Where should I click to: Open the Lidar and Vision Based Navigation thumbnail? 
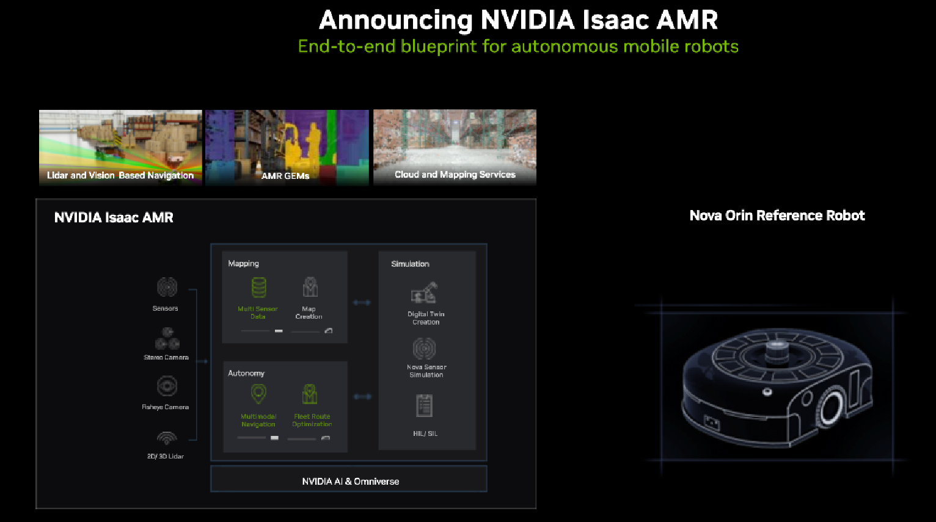pos(120,147)
